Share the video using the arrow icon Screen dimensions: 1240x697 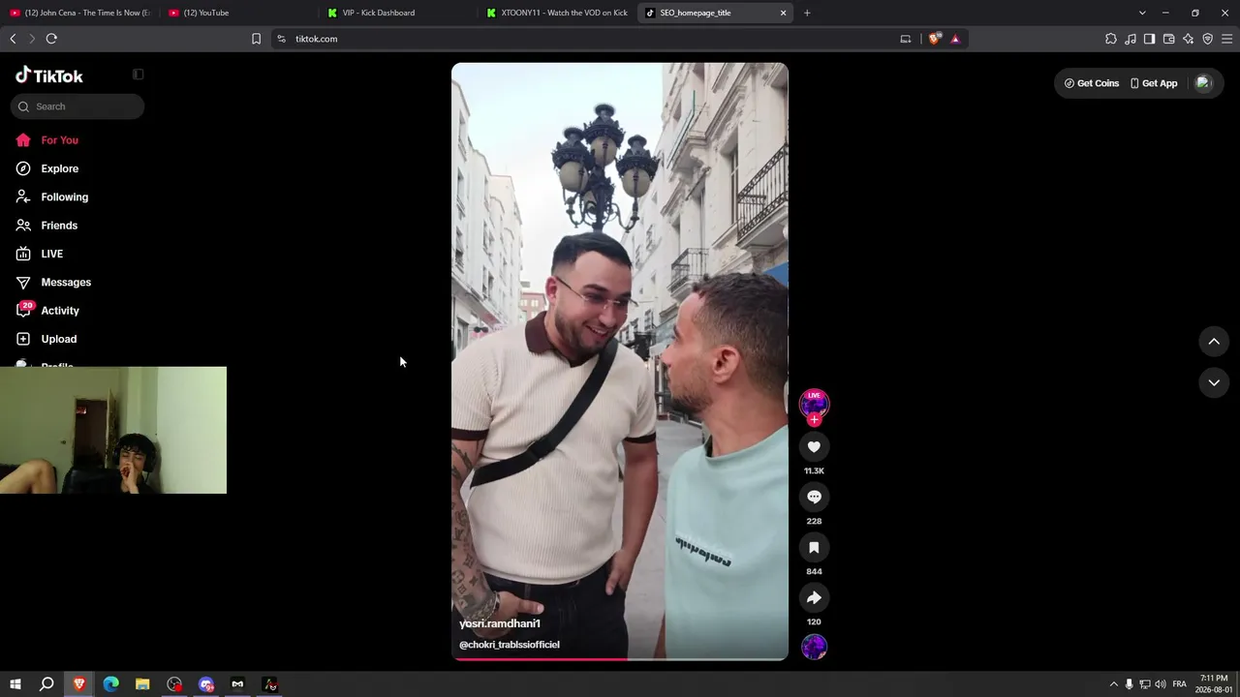coord(814,597)
